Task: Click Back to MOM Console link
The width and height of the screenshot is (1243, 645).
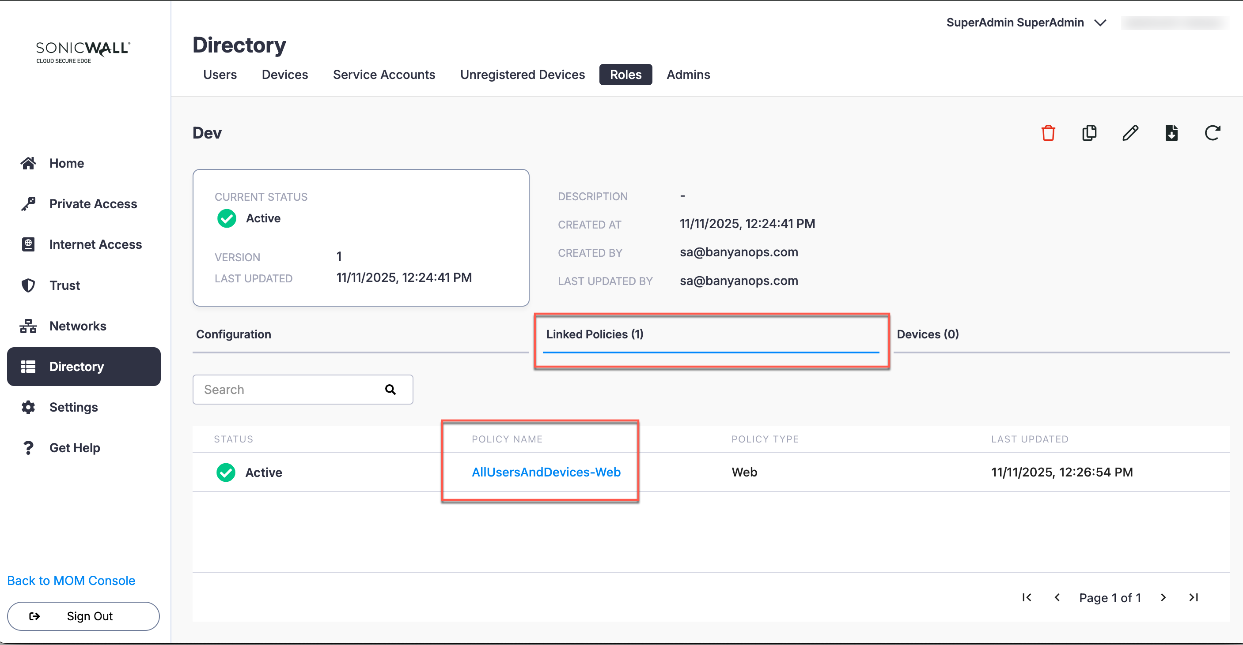Action: point(71,581)
